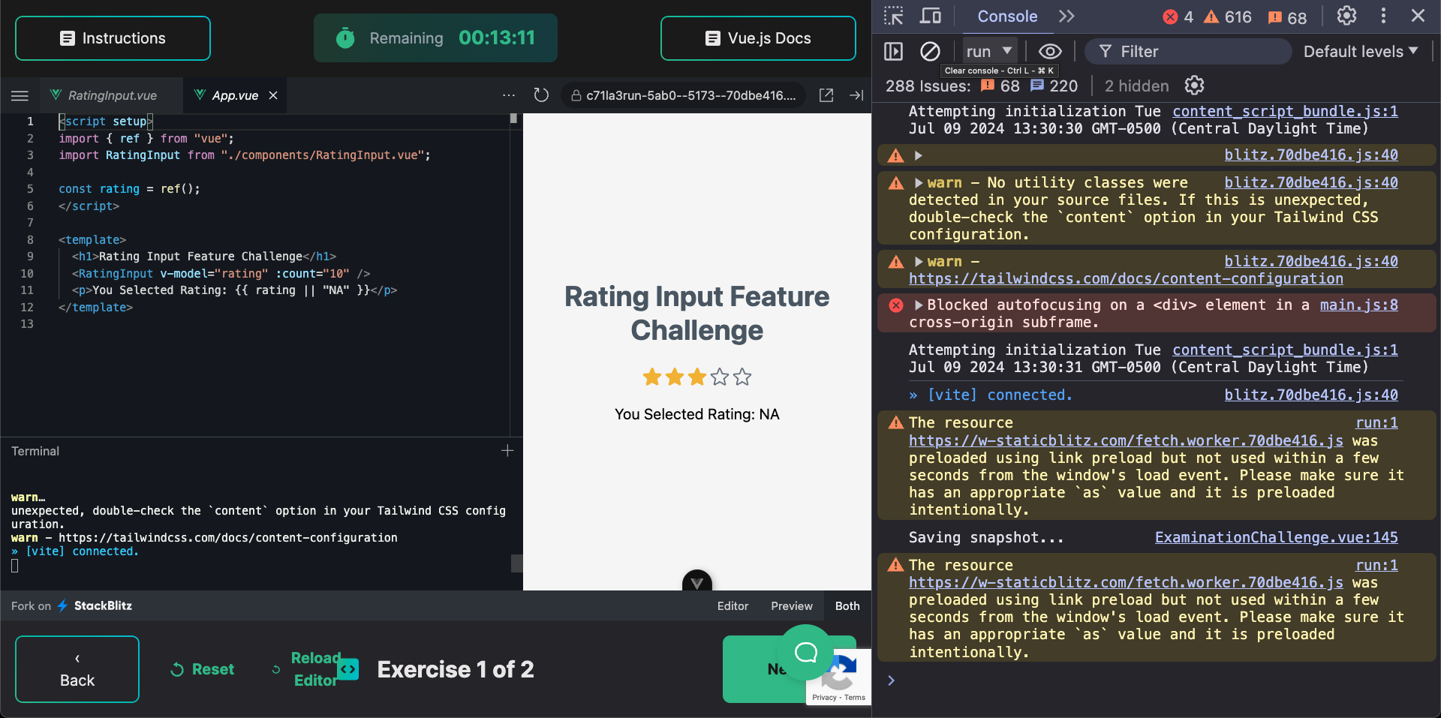Expand the tailwindcss link warn entry

[918, 262]
